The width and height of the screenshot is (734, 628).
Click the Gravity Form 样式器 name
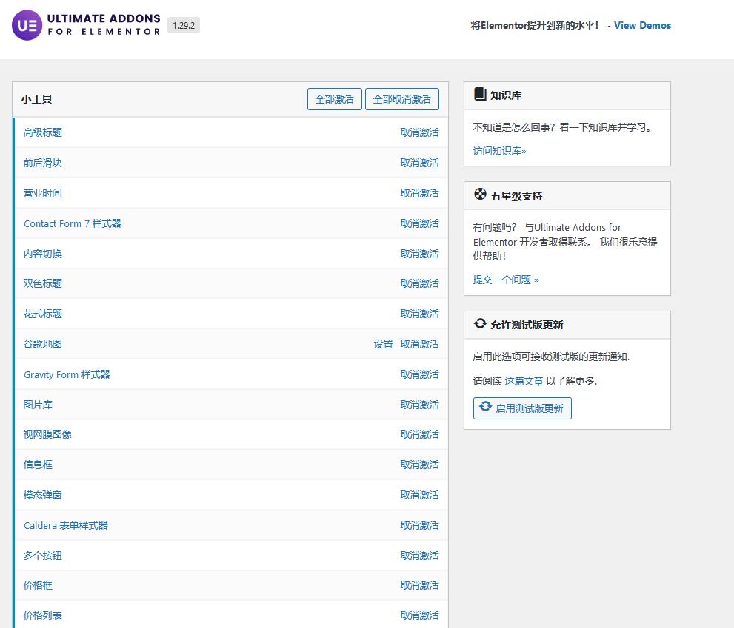[67, 374]
